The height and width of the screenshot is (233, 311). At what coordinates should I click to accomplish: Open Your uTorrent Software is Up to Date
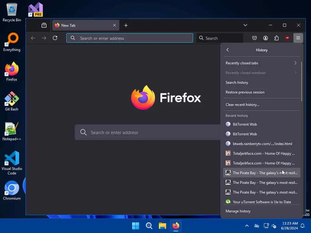coord(261,202)
